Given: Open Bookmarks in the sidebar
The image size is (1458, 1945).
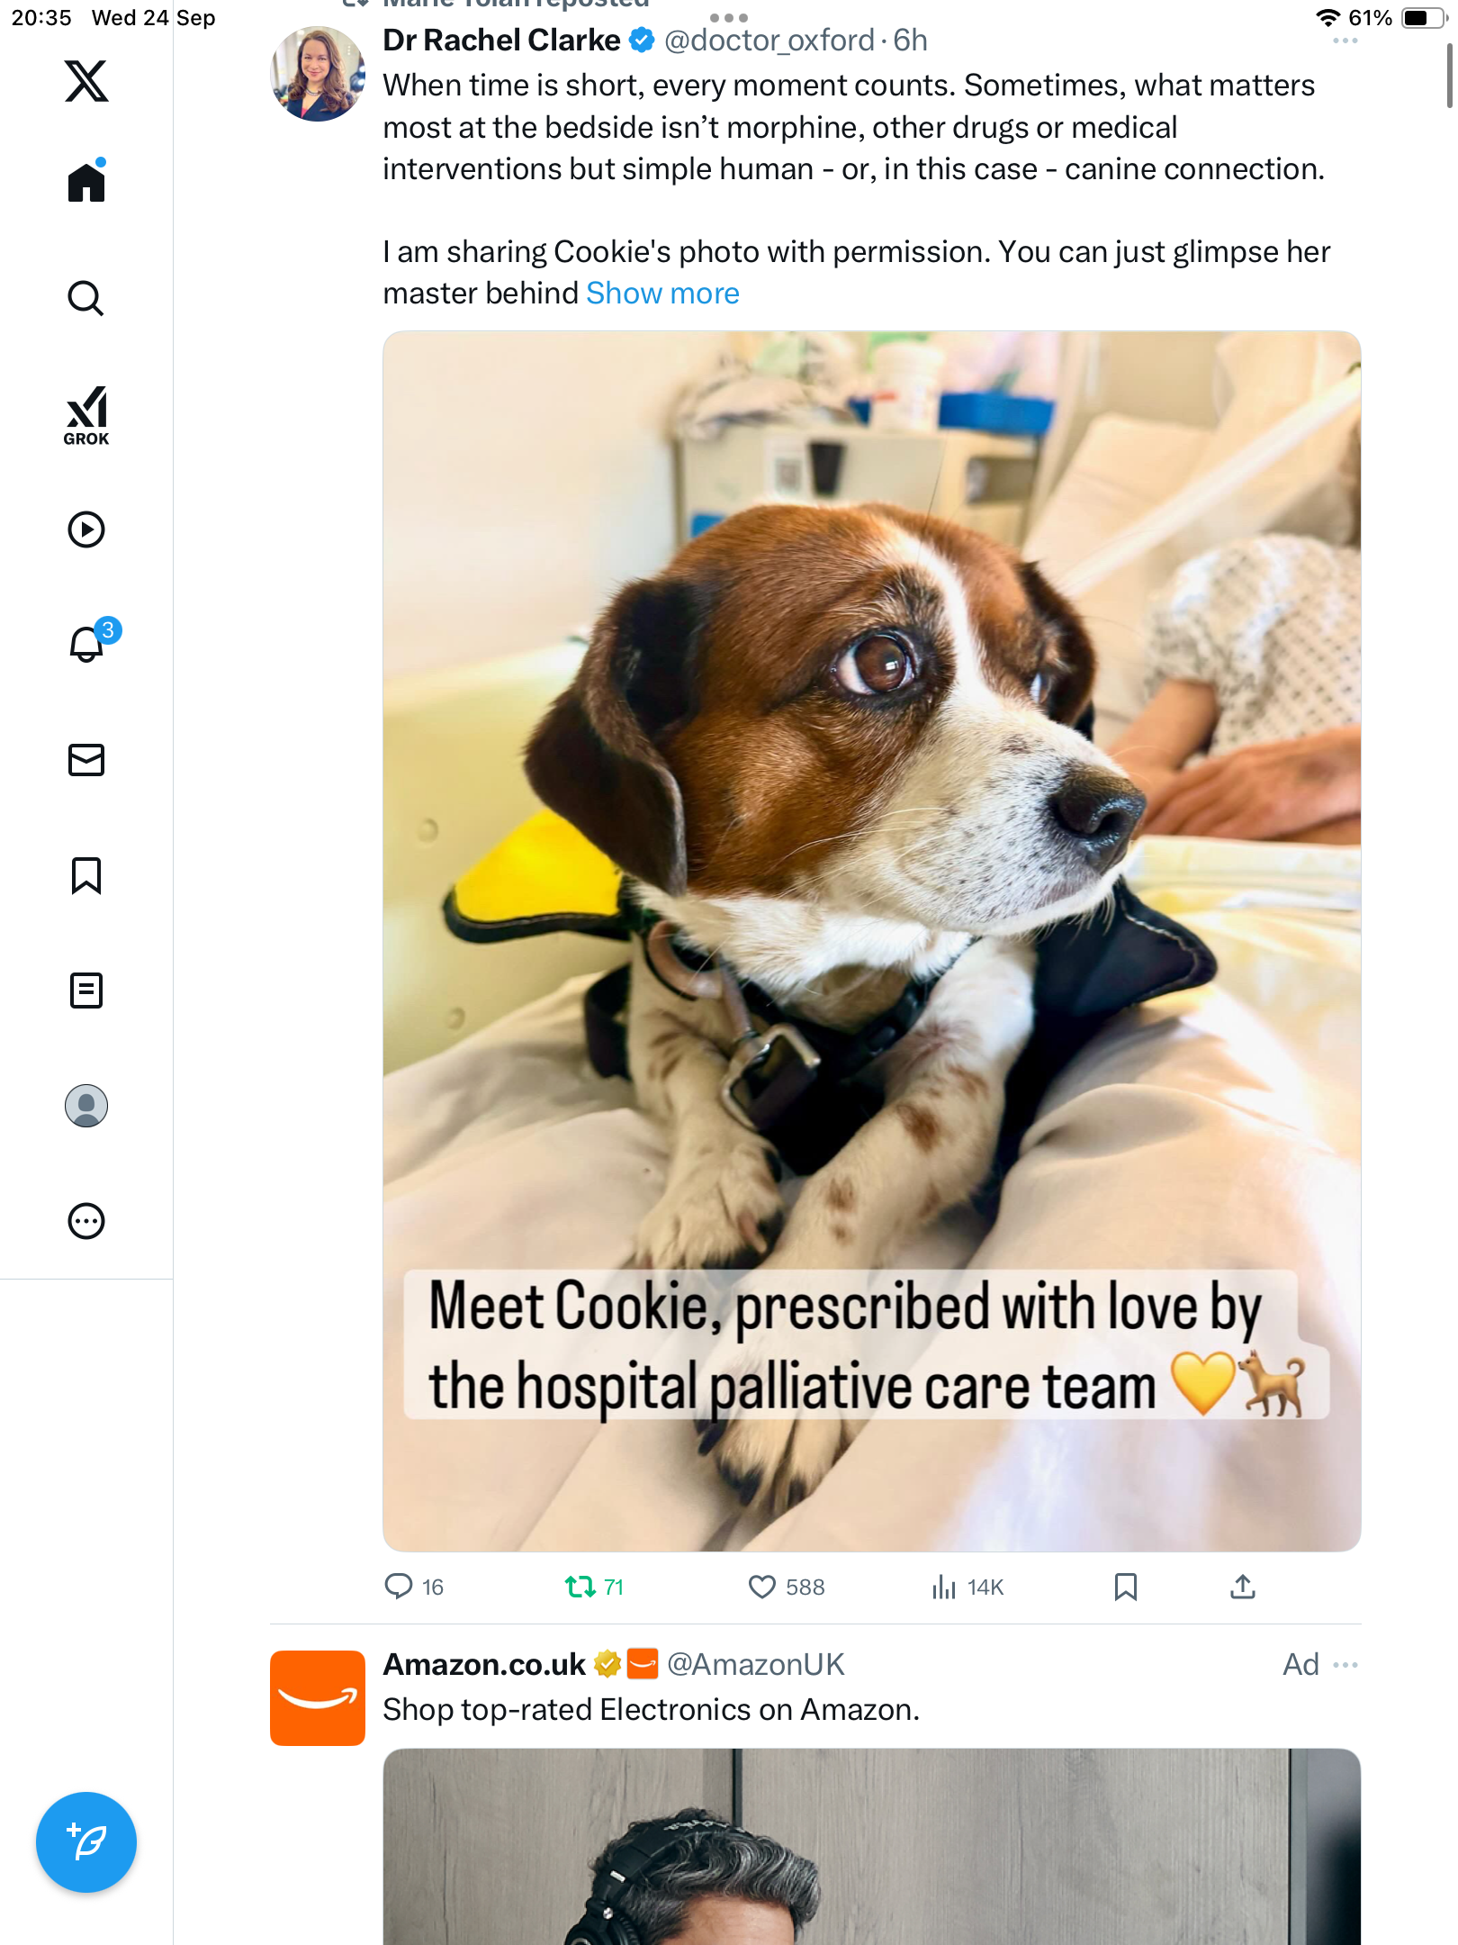Looking at the screenshot, I should 86,875.
